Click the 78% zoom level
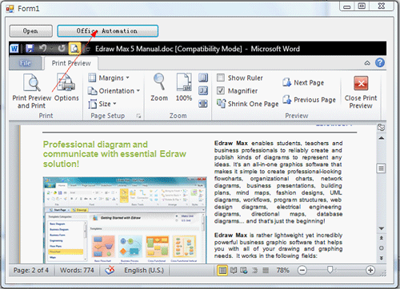 click(x=283, y=271)
